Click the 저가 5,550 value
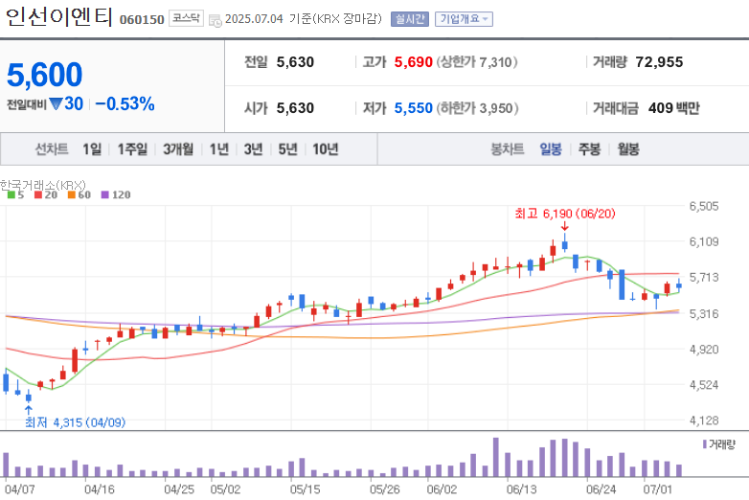The width and height of the screenshot is (749, 500). click(413, 108)
